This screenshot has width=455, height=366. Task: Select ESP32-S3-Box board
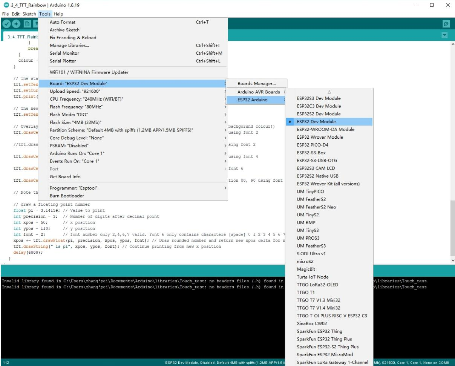click(329, 153)
